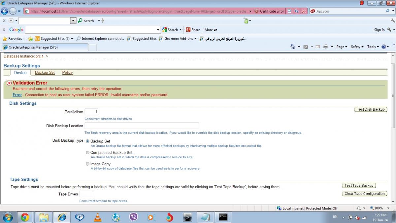Select Image Copy disk backup type

pyautogui.click(x=87, y=164)
